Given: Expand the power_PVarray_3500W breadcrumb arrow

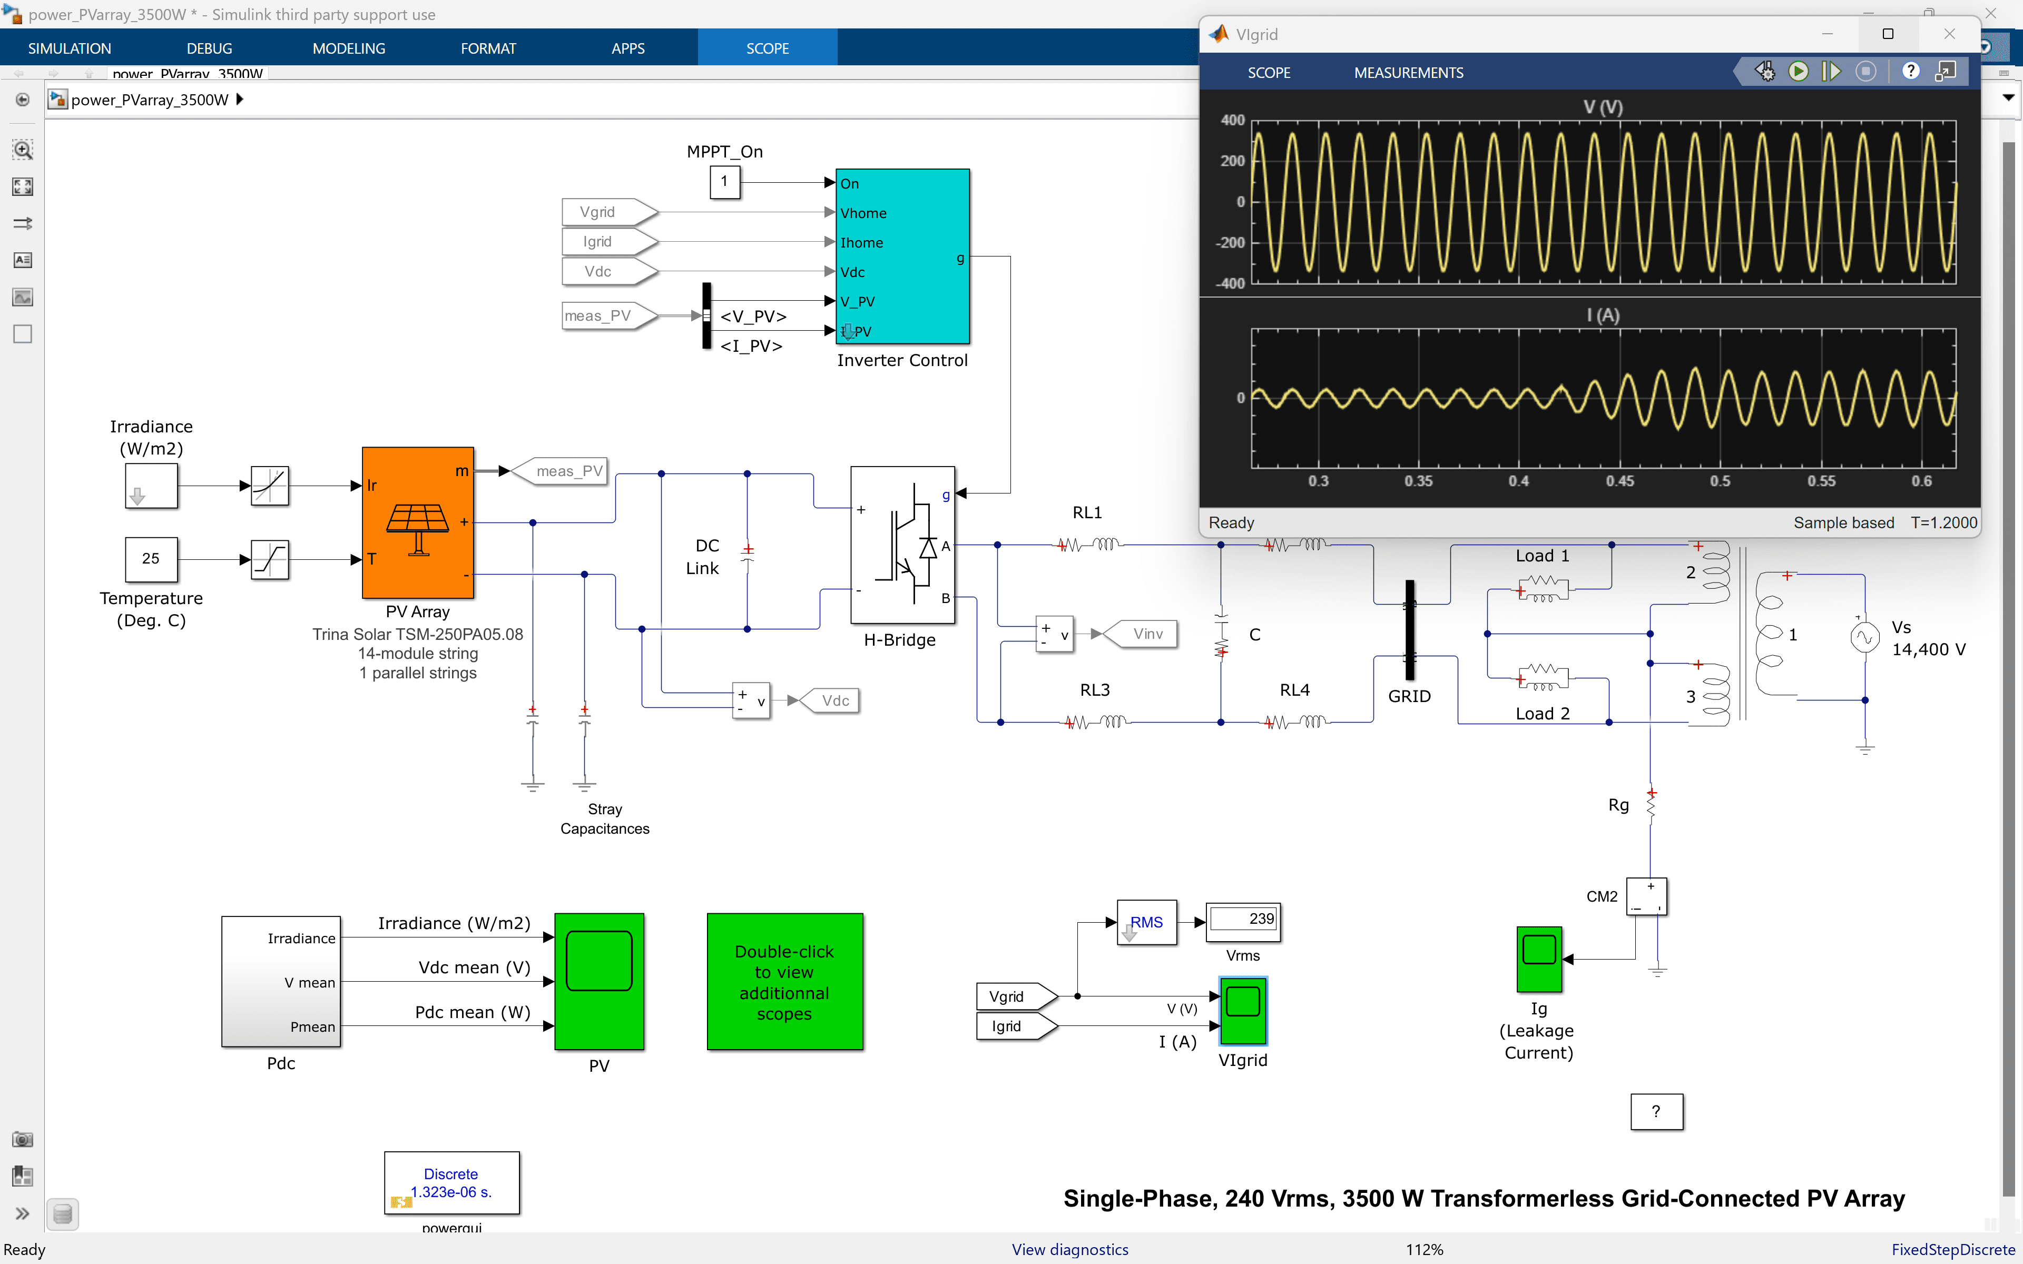Looking at the screenshot, I should (x=240, y=100).
